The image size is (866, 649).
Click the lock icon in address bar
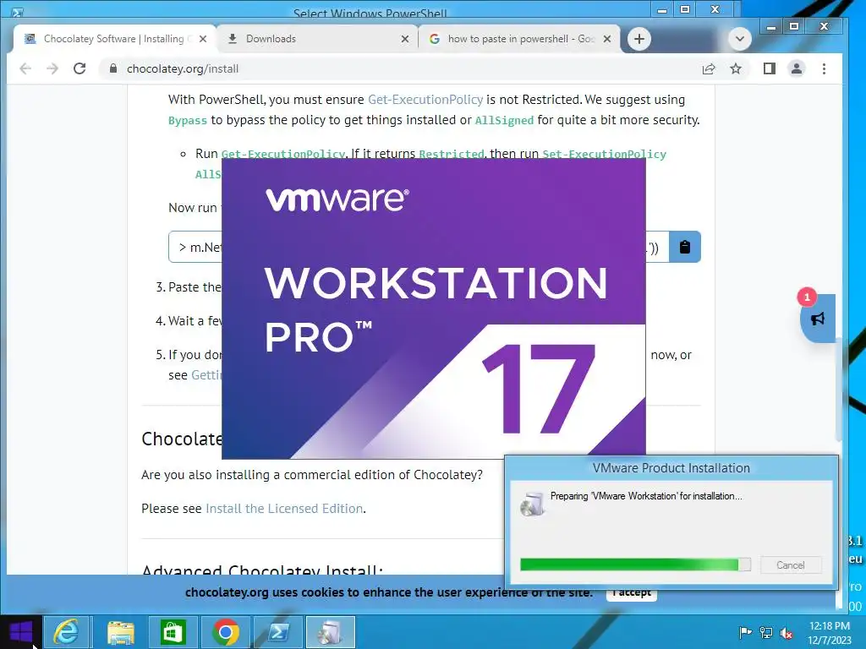click(113, 68)
